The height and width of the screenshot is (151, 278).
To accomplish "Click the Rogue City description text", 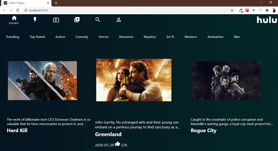I will 231,122.
